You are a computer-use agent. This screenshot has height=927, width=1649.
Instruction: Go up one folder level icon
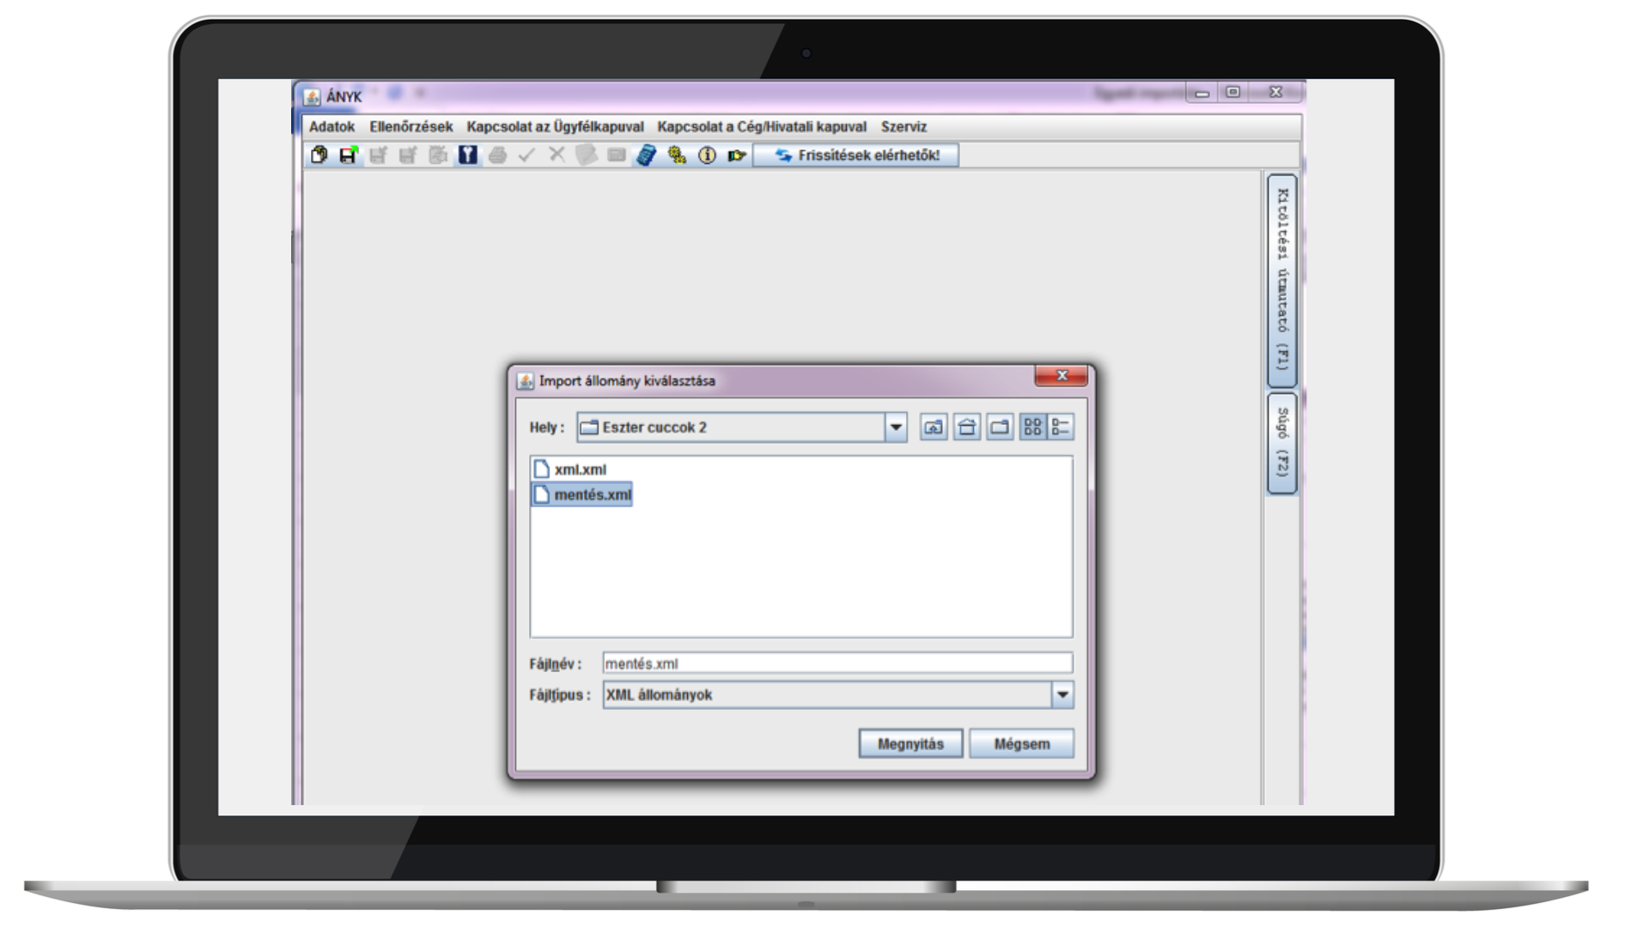coord(934,427)
